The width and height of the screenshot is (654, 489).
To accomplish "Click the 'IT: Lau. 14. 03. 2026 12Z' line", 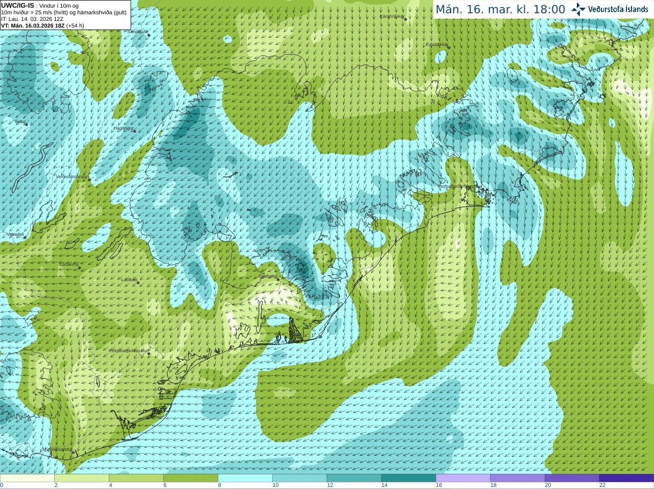I will [32, 19].
